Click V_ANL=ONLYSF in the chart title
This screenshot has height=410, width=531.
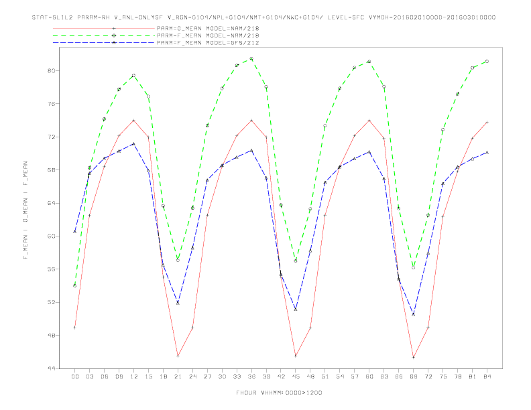click(139, 17)
